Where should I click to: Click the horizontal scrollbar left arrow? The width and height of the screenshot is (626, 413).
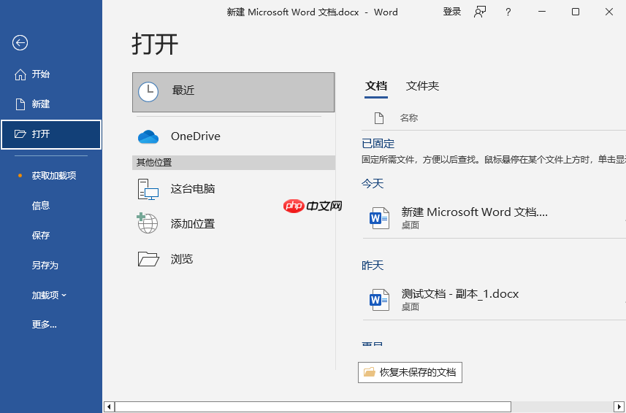point(109,406)
